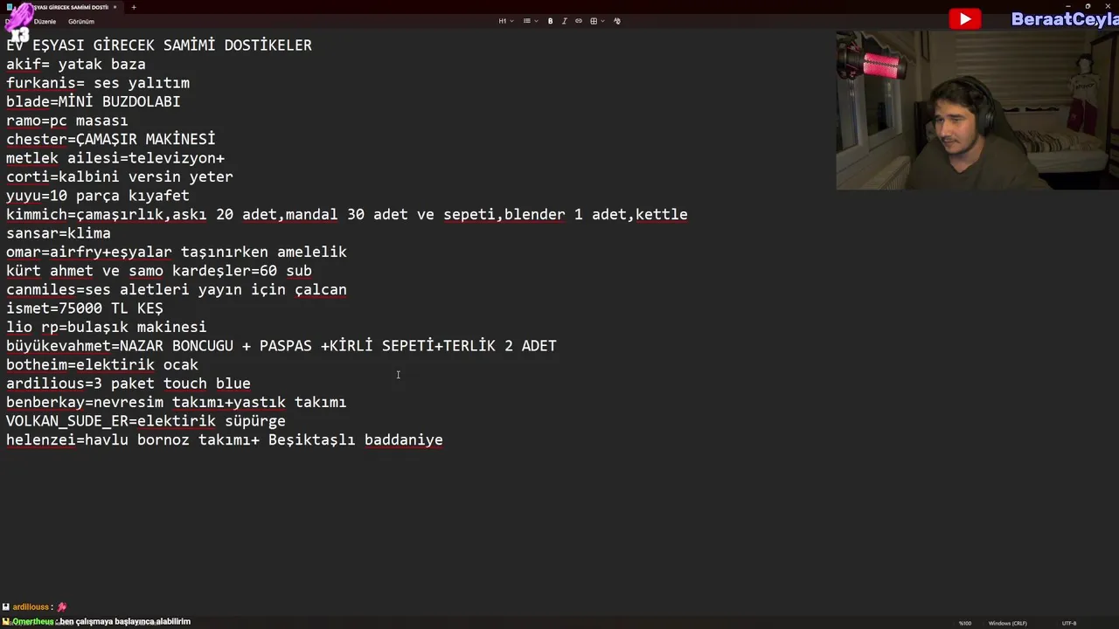1119x629 pixels.
Task: Click the line 'VOLKAN_SUDE_ER=elektirik süpürge'
Action: [146, 421]
